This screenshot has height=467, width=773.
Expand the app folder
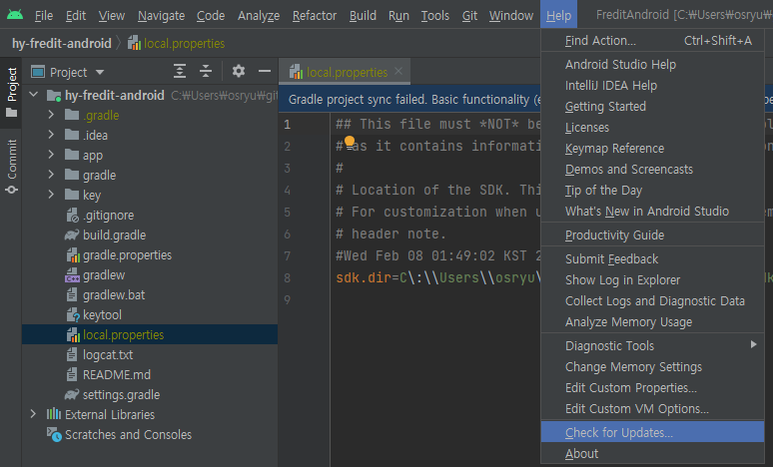51,155
